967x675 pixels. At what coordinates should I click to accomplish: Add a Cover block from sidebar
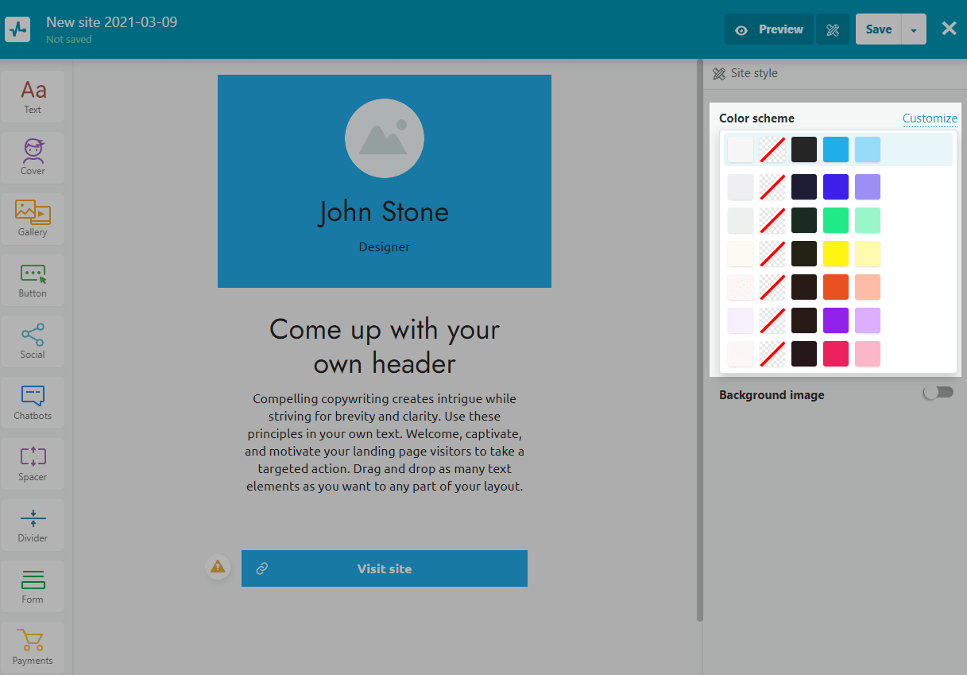click(33, 157)
